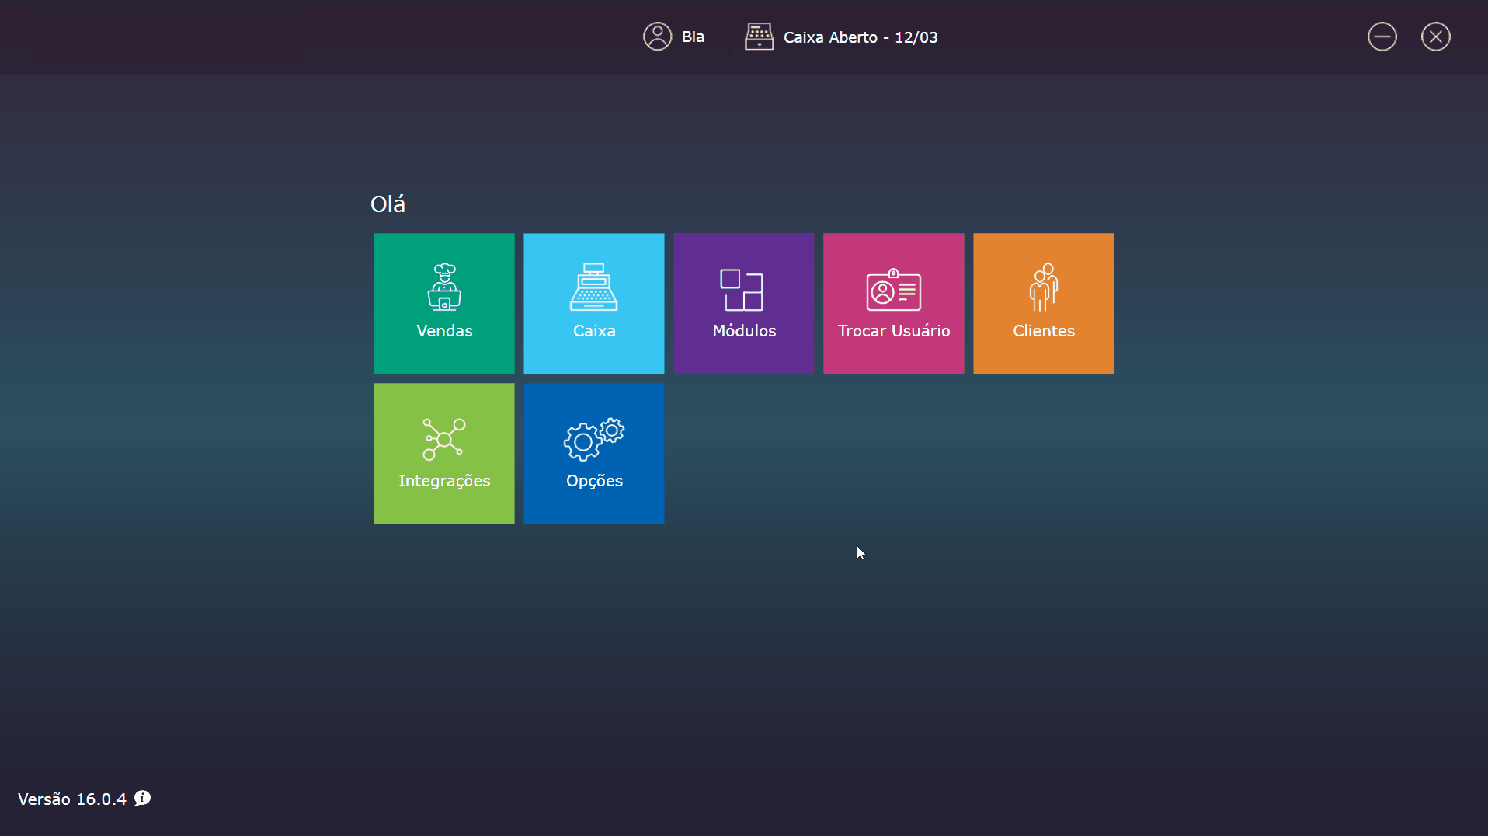Minimize the application window
The image size is (1488, 836).
tap(1382, 37)
